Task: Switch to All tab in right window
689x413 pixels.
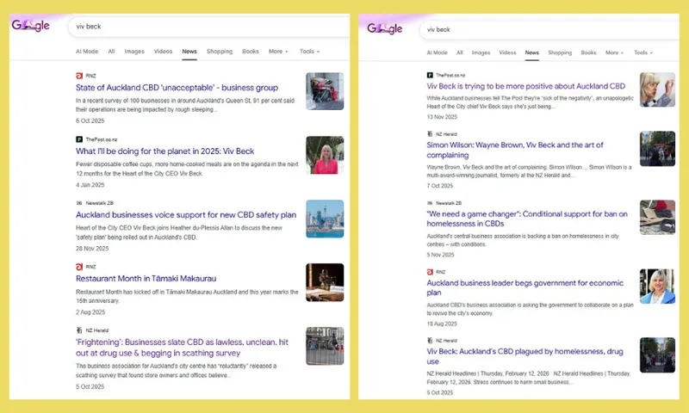Action: click(x=460, y=52)
